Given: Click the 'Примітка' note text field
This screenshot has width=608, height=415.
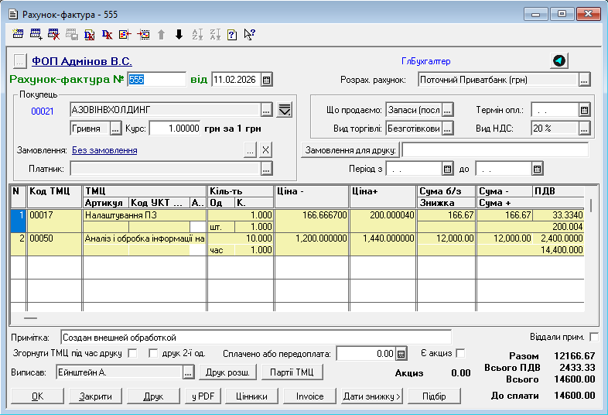Looking at the screenshot, I should tap(255, 338).
